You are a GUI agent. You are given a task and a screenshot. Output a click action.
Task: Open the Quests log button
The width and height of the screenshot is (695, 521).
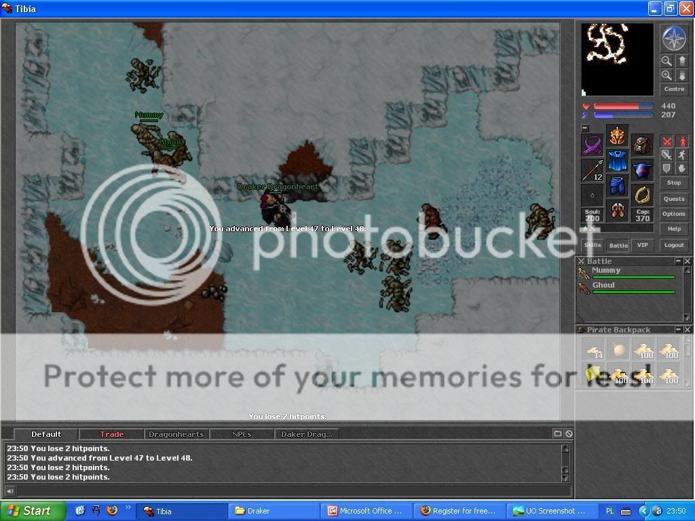tap(674, 199)
